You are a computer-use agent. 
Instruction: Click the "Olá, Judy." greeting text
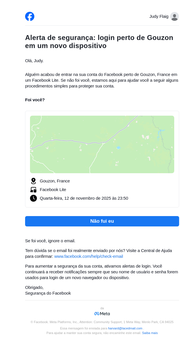(x=34, y=61)
